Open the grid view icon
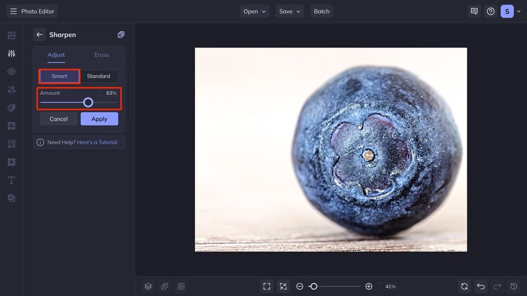527x296 pixels. (x=181, y=287)
